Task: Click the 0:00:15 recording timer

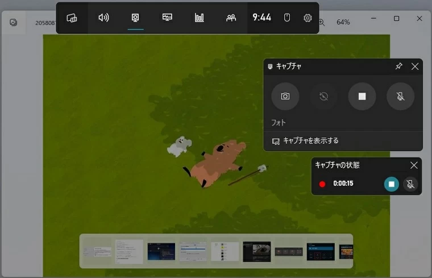Action: point(343,184)
